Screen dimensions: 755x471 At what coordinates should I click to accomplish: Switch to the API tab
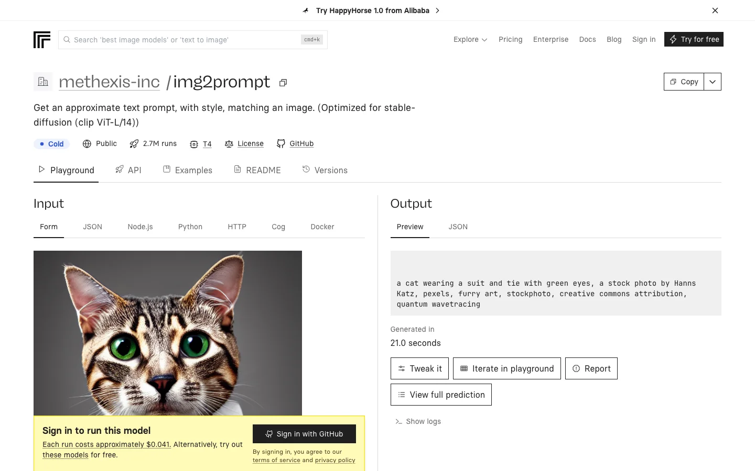[x=128, y=170]
